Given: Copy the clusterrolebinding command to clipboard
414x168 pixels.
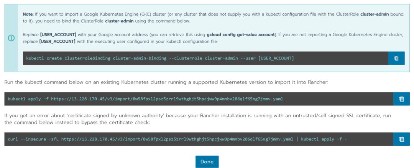Looking at the screenshot, I should (396, 58).
